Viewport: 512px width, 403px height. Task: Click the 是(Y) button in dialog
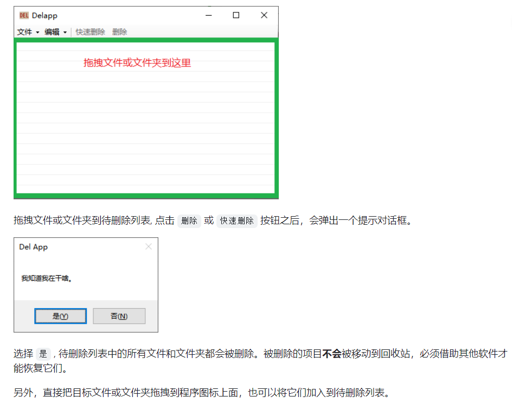[60, 316]
